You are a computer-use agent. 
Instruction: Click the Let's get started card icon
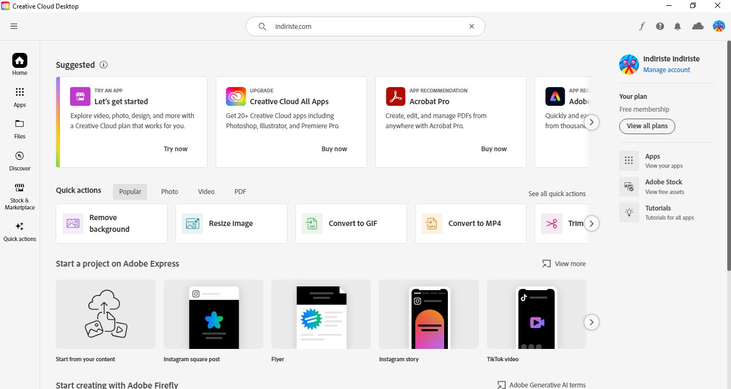(x=80, y=97)
